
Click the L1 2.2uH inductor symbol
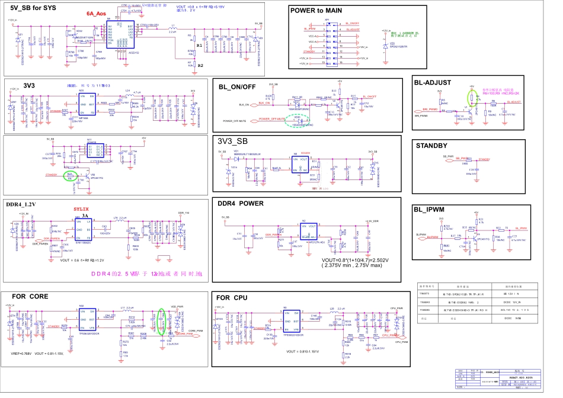tap(172, 28)
